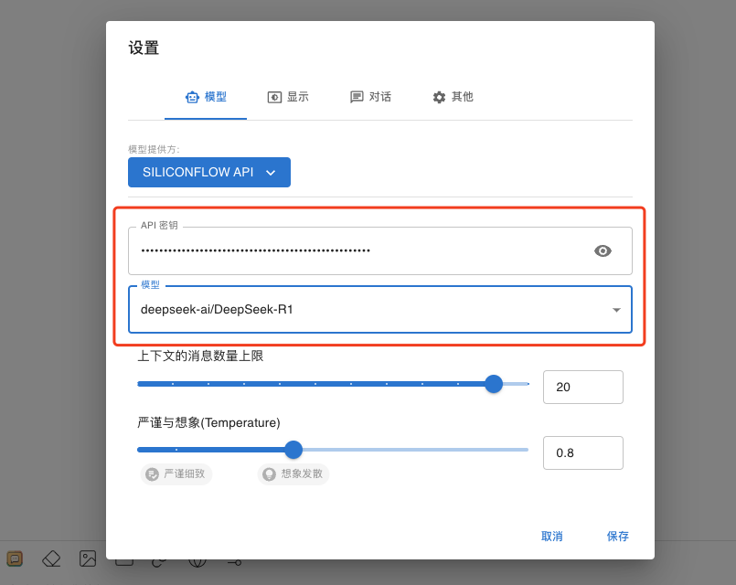The image size is (736, 585).
Task: Open the 显示 settings tab
Action: tap(288, 97)
